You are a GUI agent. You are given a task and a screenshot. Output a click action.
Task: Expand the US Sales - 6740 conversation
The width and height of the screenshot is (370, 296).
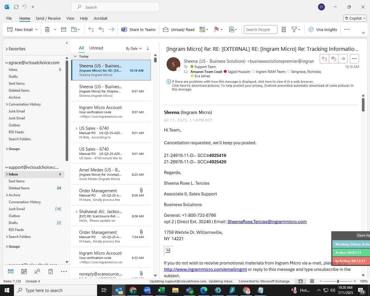pos(77,128)
